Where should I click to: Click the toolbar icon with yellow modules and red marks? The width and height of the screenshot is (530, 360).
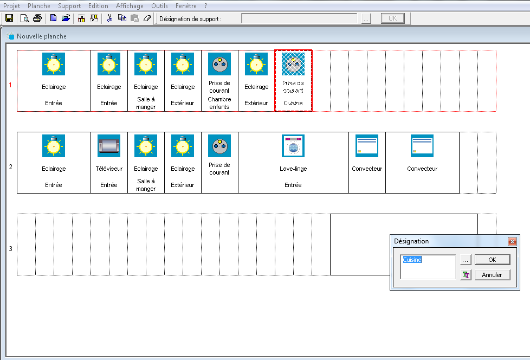[x=94, y=18]
